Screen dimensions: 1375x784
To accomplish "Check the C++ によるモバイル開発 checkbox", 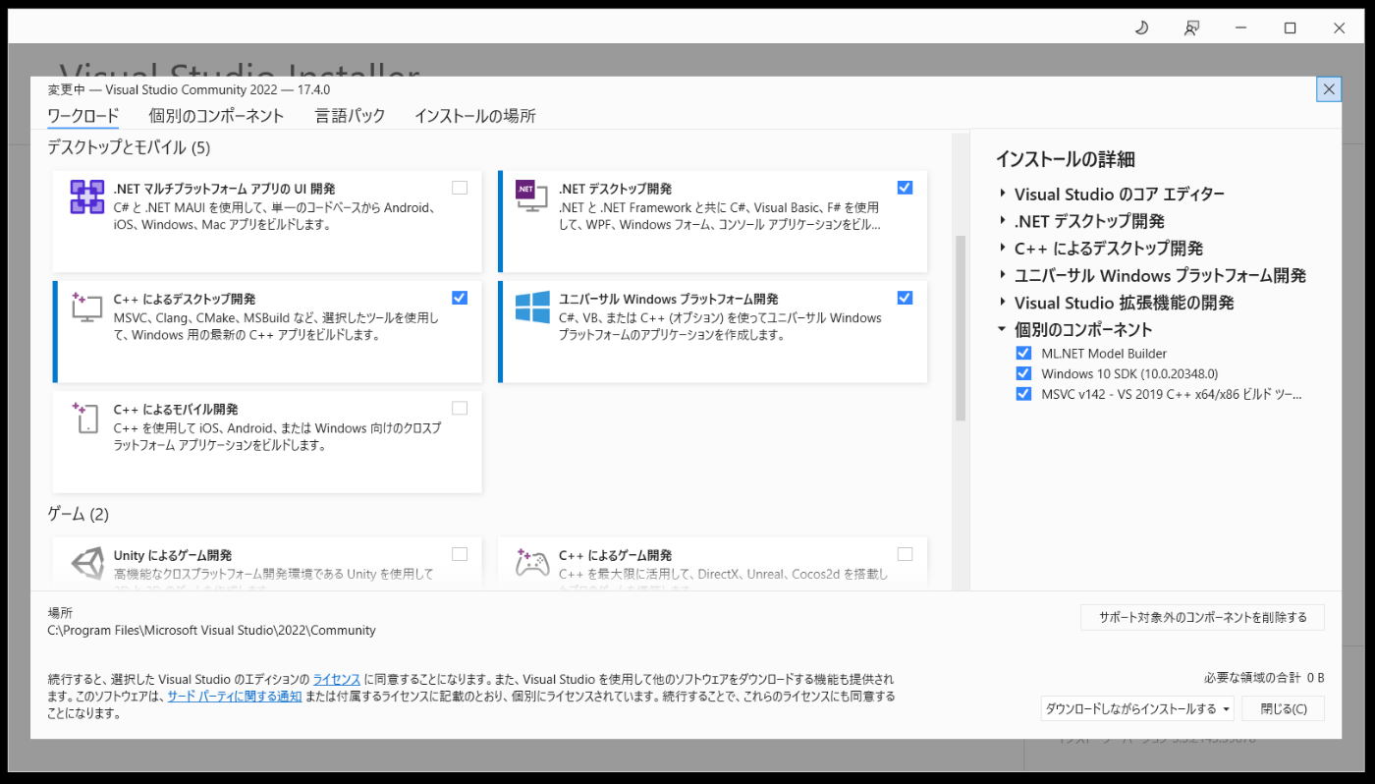I will [x=460, y=408].
